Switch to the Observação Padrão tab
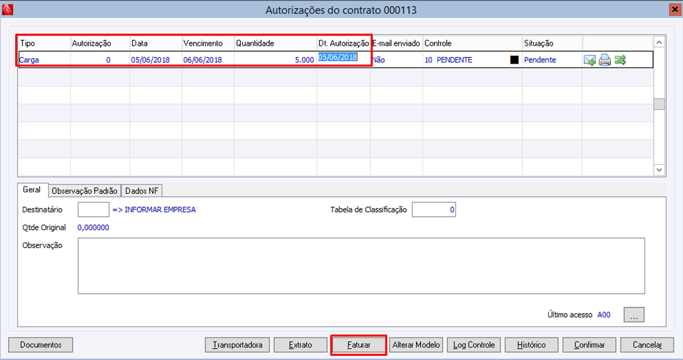683x360 pixels. pyautogui.click(x=84, y=191)
